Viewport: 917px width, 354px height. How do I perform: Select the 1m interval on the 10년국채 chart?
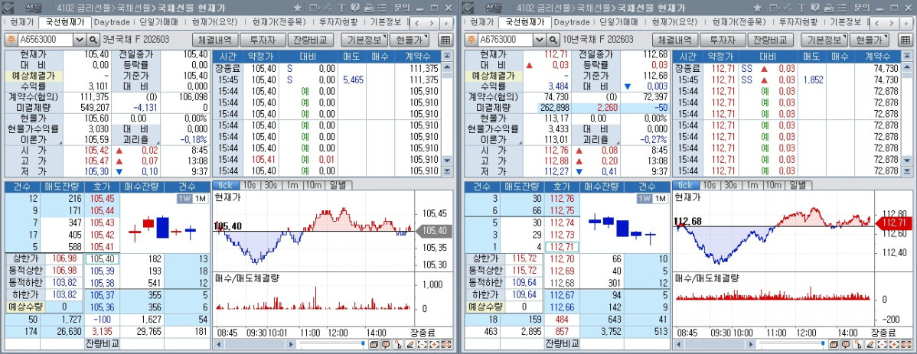[x=752, y=184]
